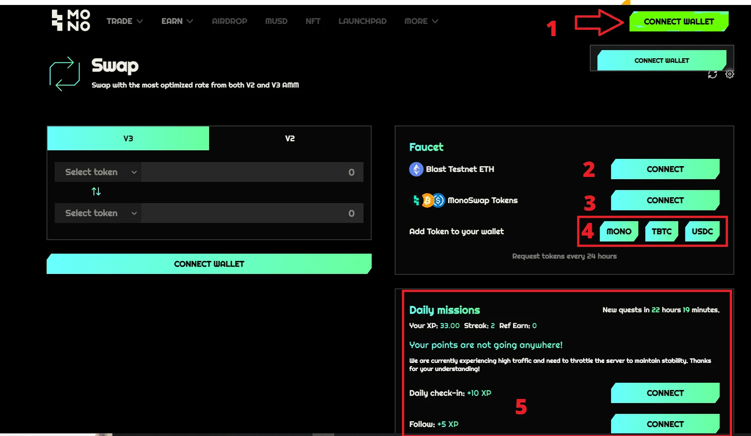Viewport: 751px width, 436px height.
Task: Click the 'Ref Earn: 0' text
Action: 518,326
